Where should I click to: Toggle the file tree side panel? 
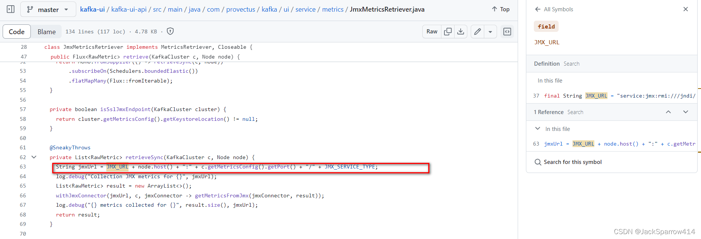pos(11,9)
